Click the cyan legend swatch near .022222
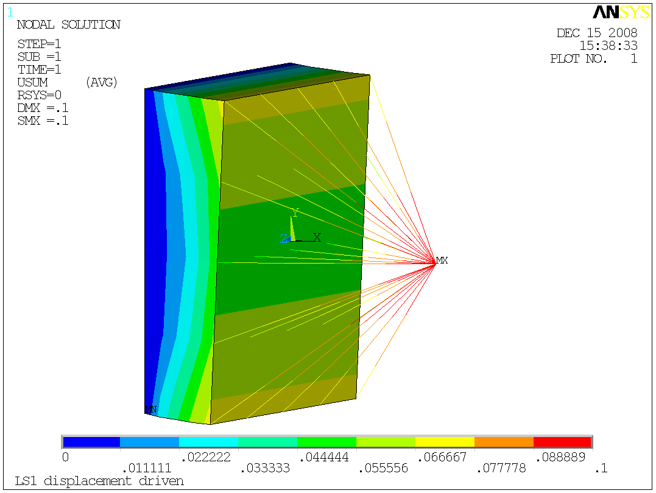 coord(208,442)
